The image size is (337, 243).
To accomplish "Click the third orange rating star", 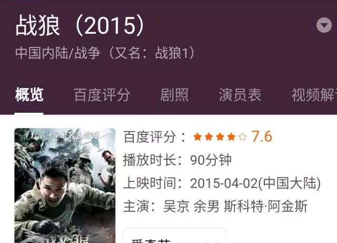I will 220,137.
